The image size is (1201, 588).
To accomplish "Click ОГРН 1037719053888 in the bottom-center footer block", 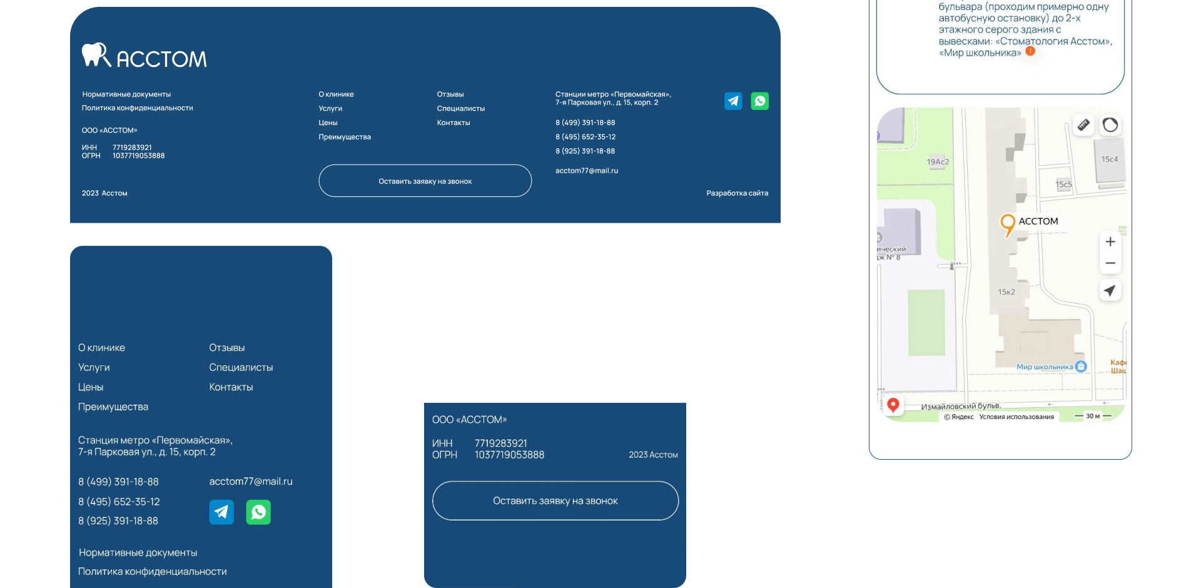I will point(509,455).
